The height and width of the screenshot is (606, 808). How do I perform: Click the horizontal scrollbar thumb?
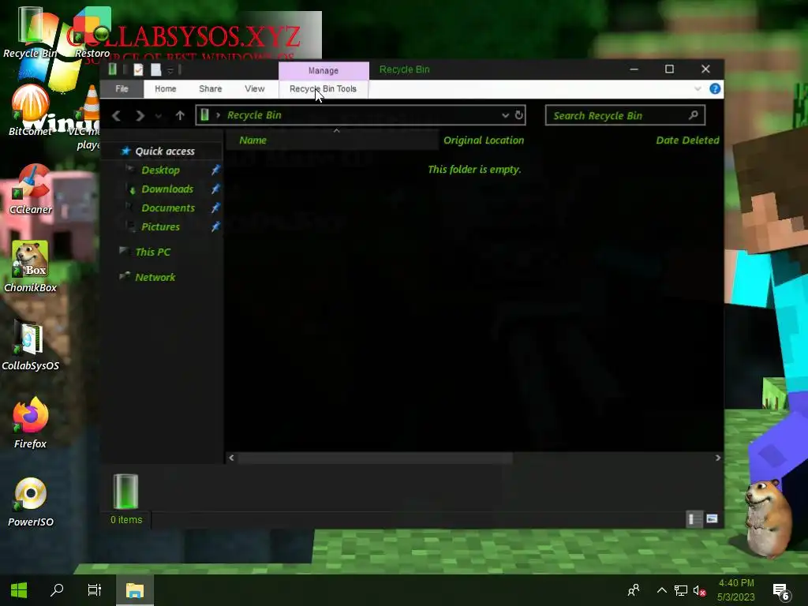375,458
